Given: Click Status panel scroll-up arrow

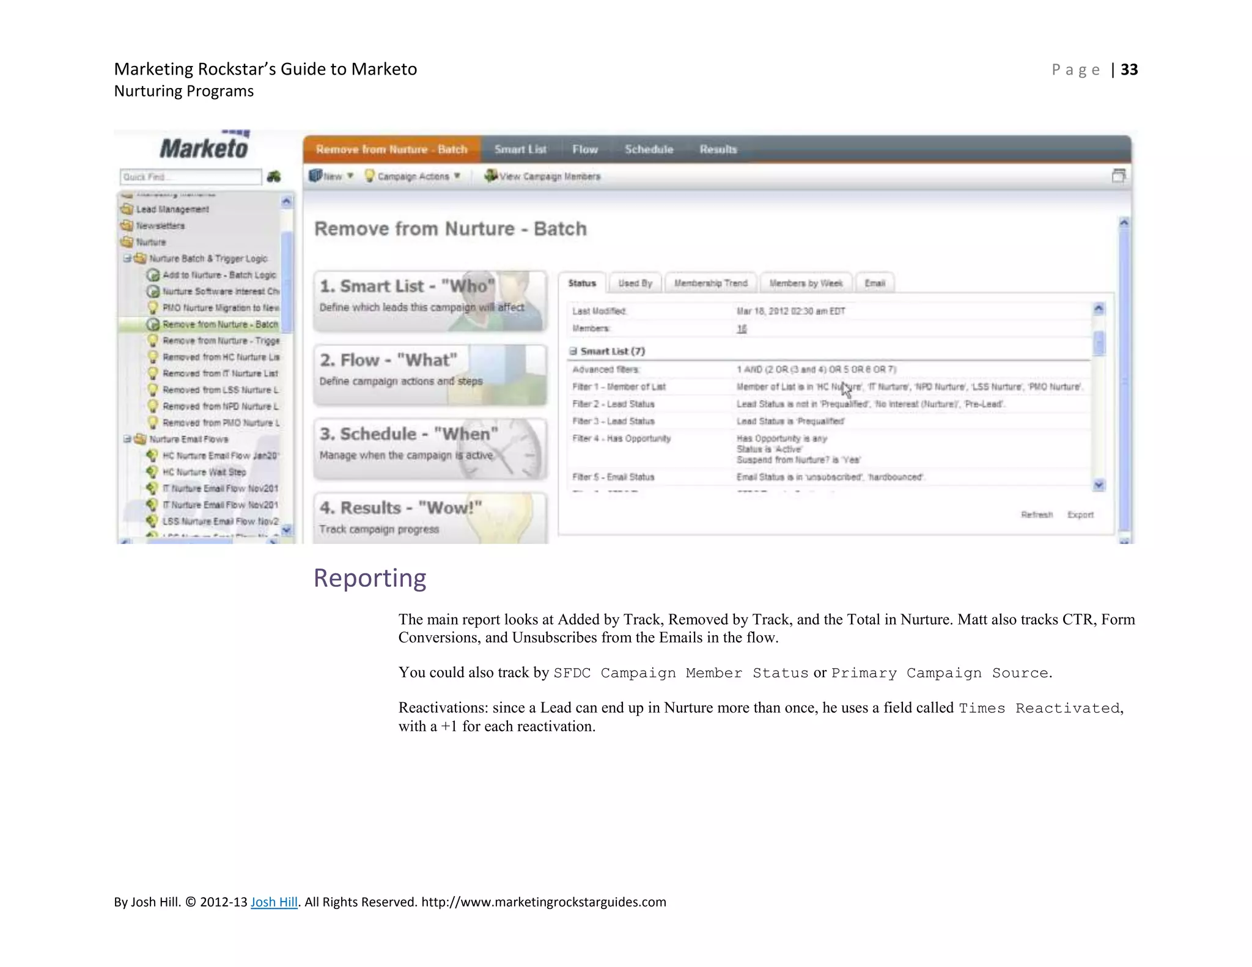Looking at the screenshot, I should tap(1099, 309).
